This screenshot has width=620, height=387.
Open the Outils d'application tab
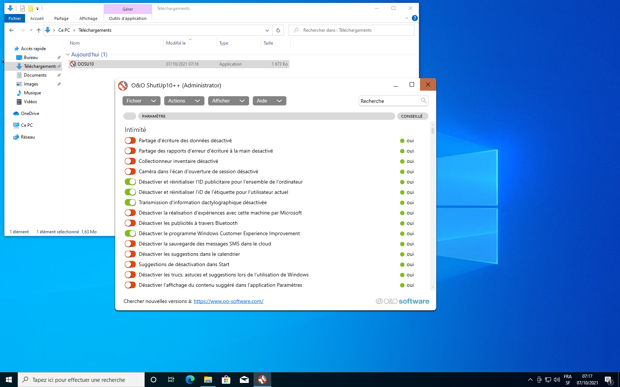[x=128, y=18]
